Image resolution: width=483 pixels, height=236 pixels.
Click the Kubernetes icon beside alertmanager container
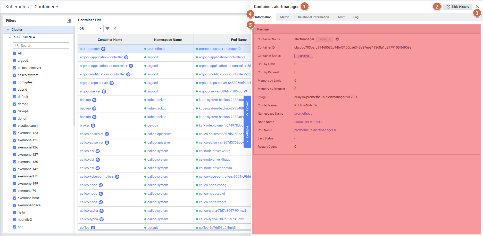103,49
